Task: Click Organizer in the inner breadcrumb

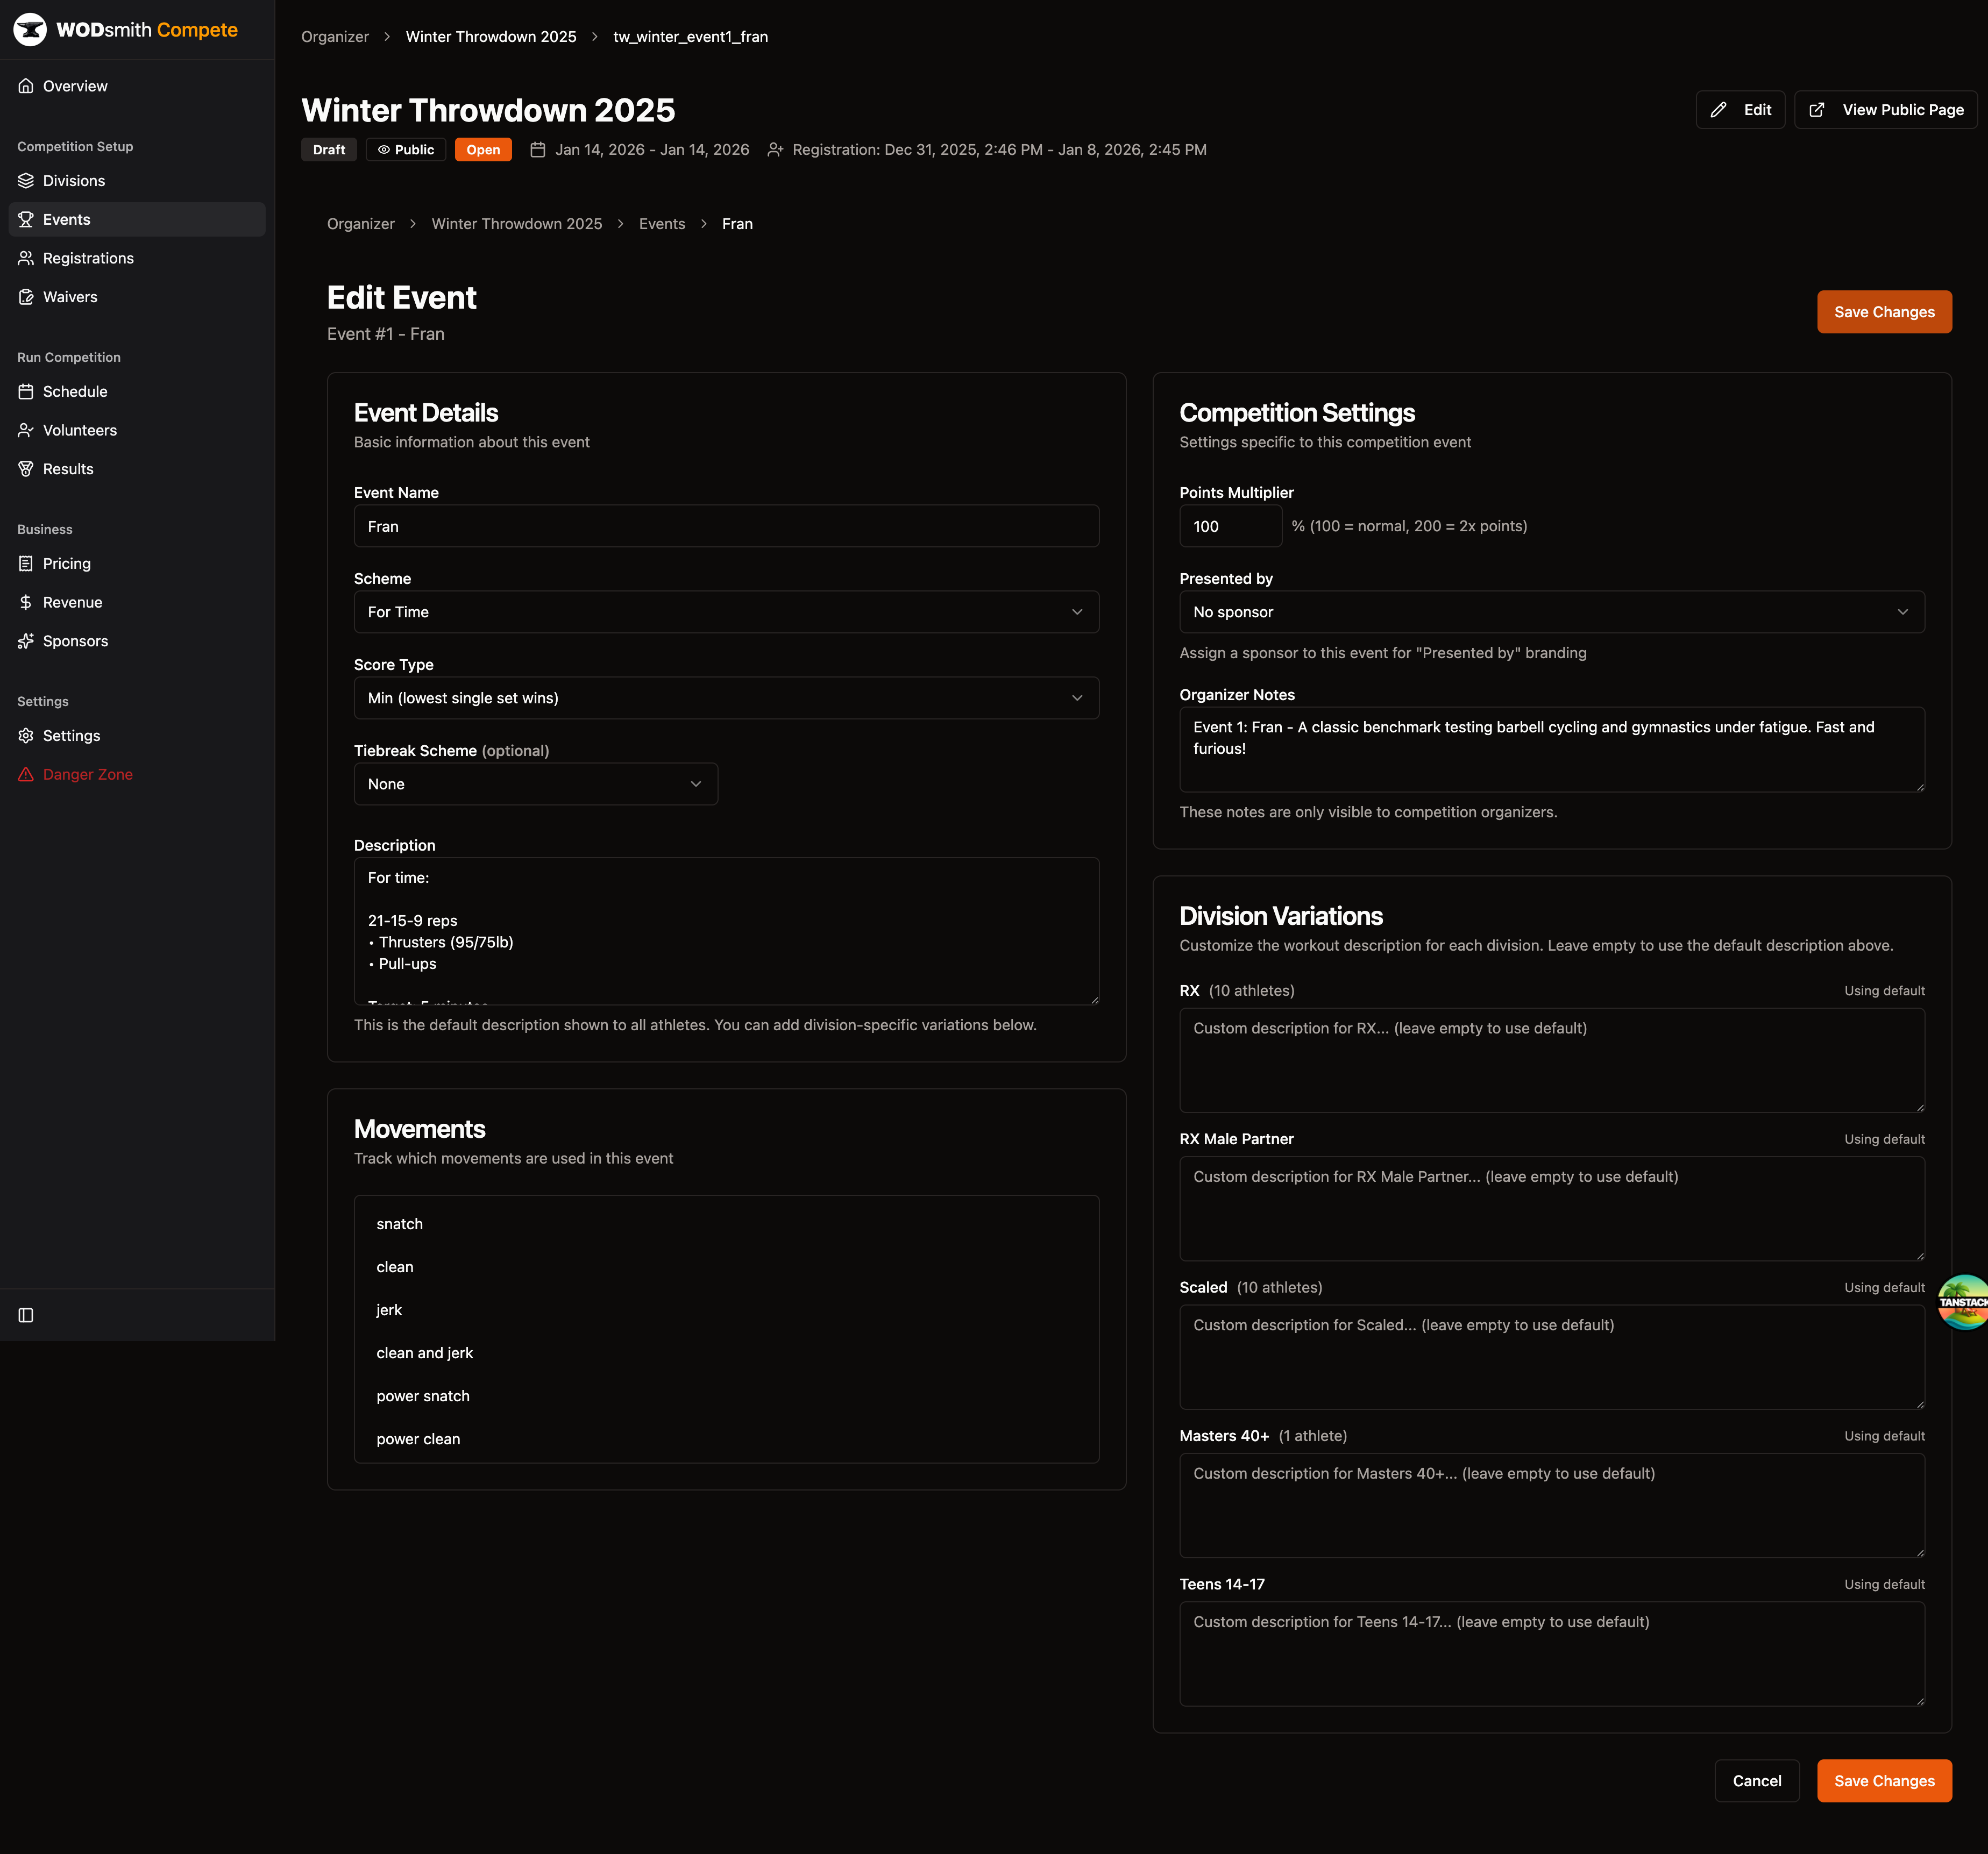Action: (x=361, y=224)
